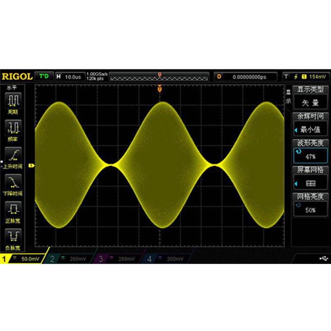331x331 pixels.
Task: Click the rising edge trigger icon
Action: (296, 77)
